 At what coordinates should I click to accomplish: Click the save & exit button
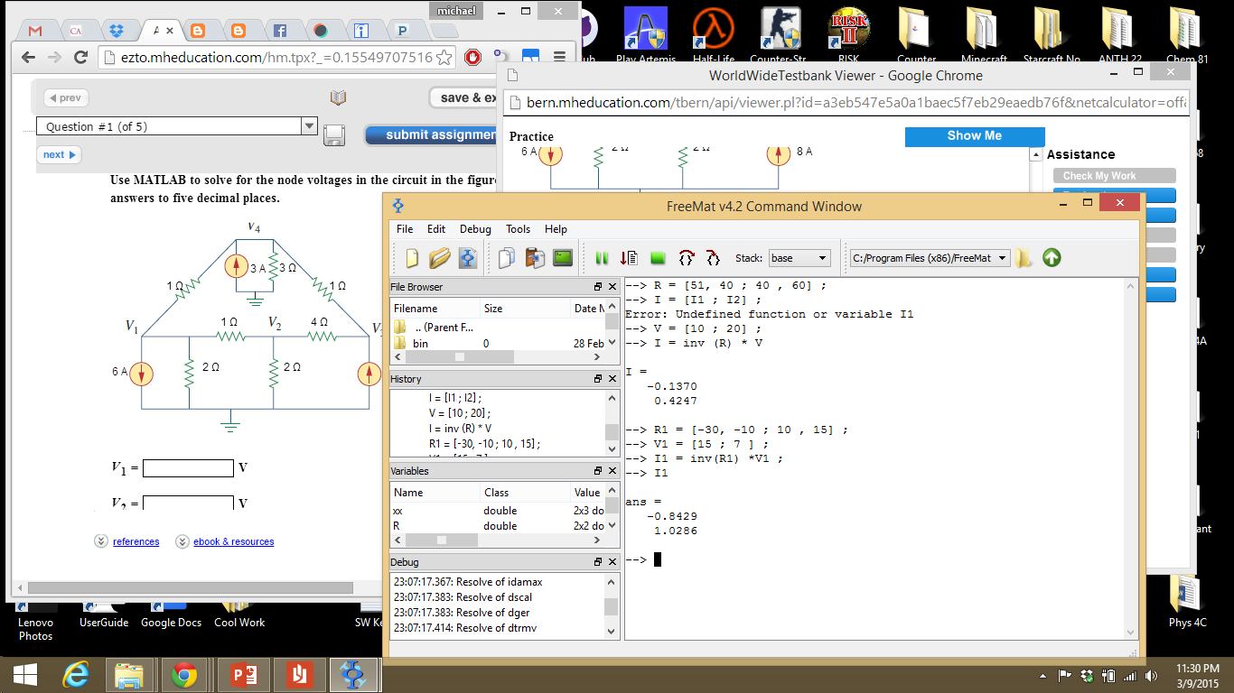pos(463,97)
